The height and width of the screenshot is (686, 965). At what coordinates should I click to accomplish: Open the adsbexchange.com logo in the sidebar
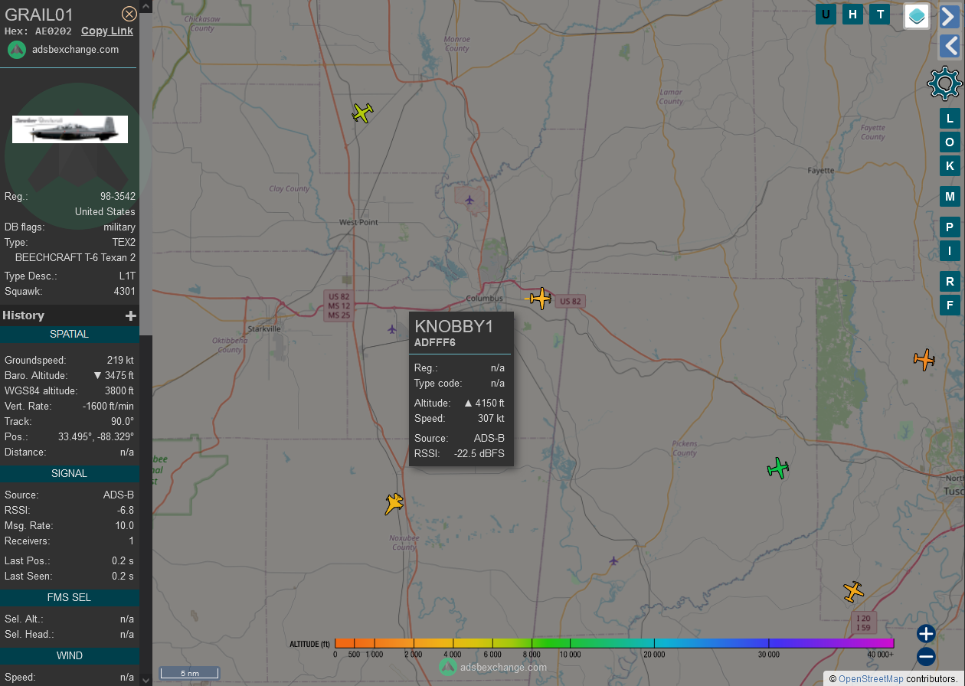point(17,50)
